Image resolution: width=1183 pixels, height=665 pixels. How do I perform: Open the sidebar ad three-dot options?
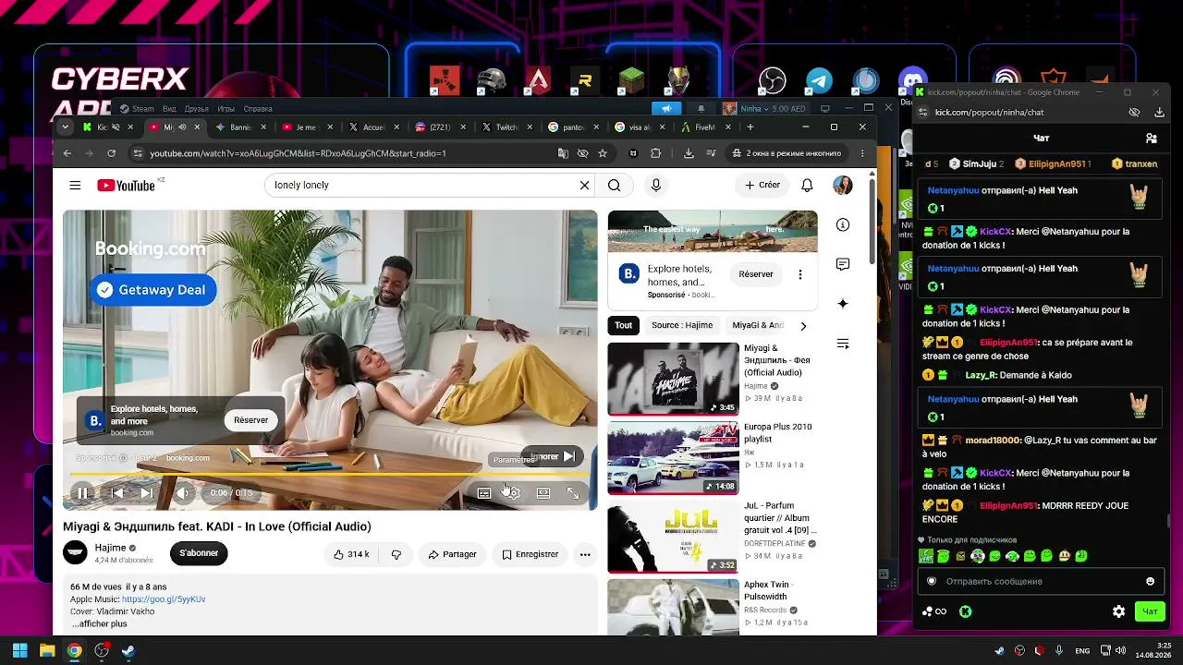pos(800,274)
